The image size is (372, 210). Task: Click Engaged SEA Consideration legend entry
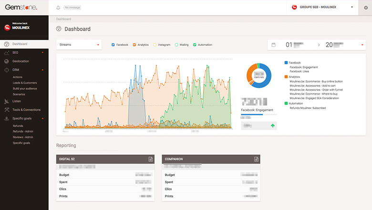(314, 98)
